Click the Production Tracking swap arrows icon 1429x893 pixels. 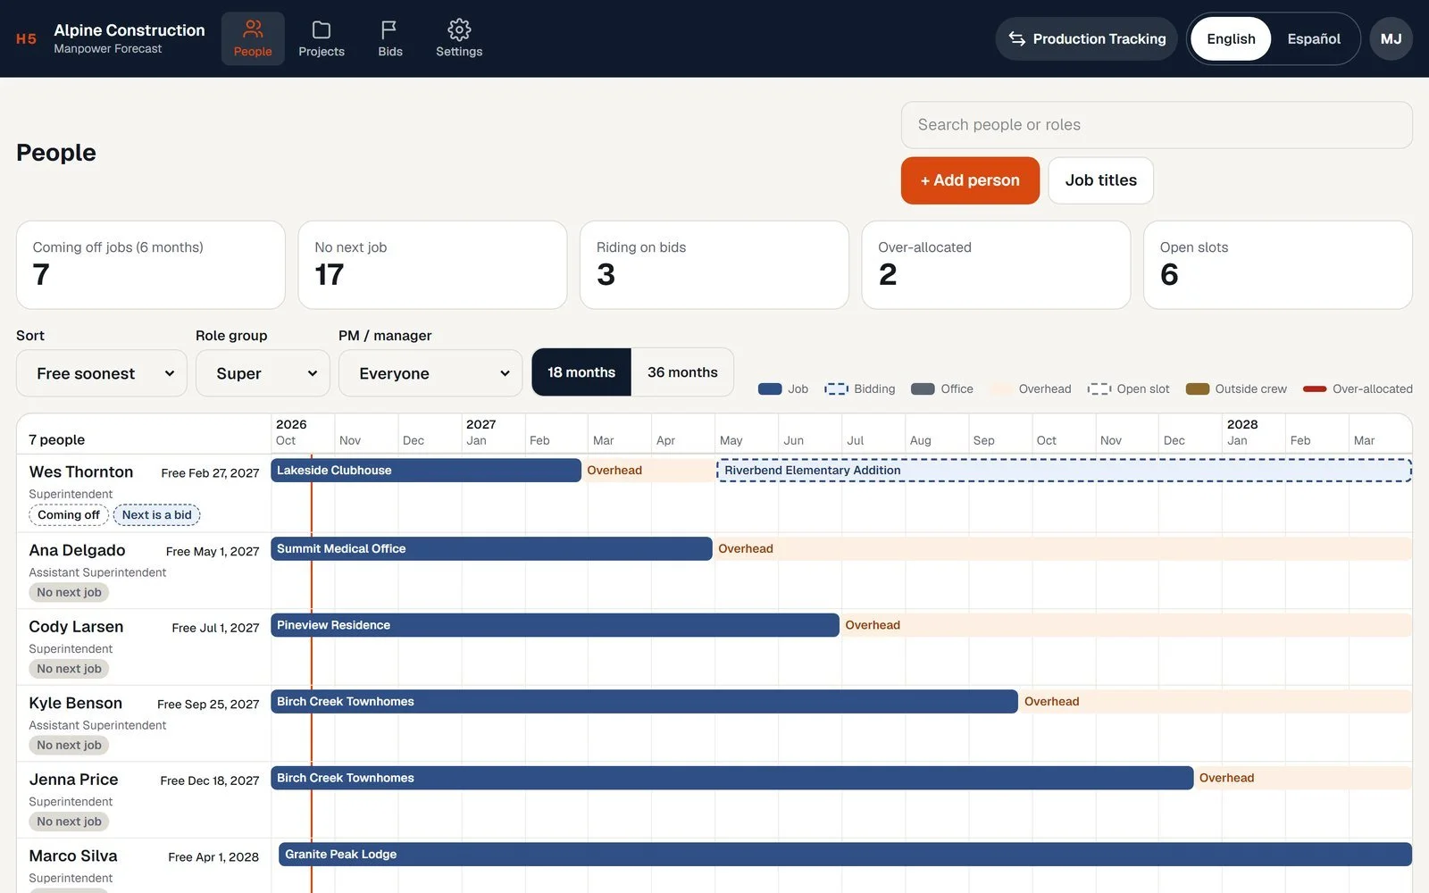[1016, 38]
